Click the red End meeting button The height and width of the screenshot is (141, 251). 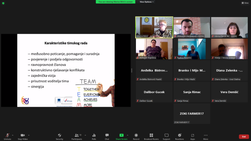tap(244, 137)
